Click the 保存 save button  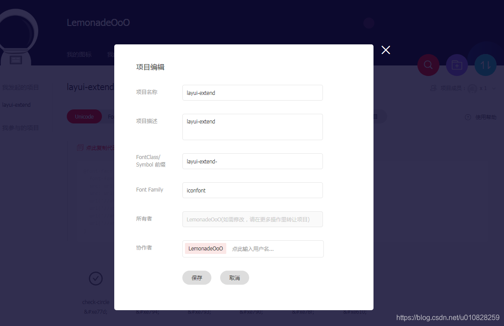pos(197,278)
